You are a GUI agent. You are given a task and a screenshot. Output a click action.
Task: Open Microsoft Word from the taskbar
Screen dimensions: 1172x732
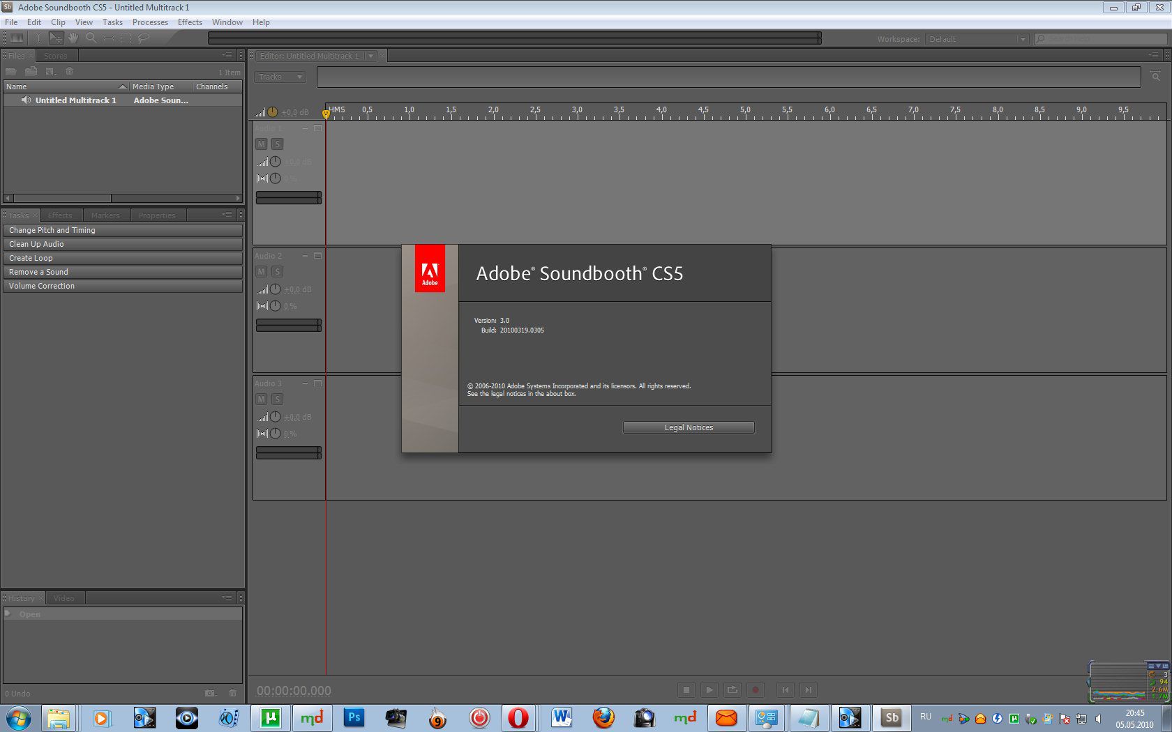click(x=561, y=717)
